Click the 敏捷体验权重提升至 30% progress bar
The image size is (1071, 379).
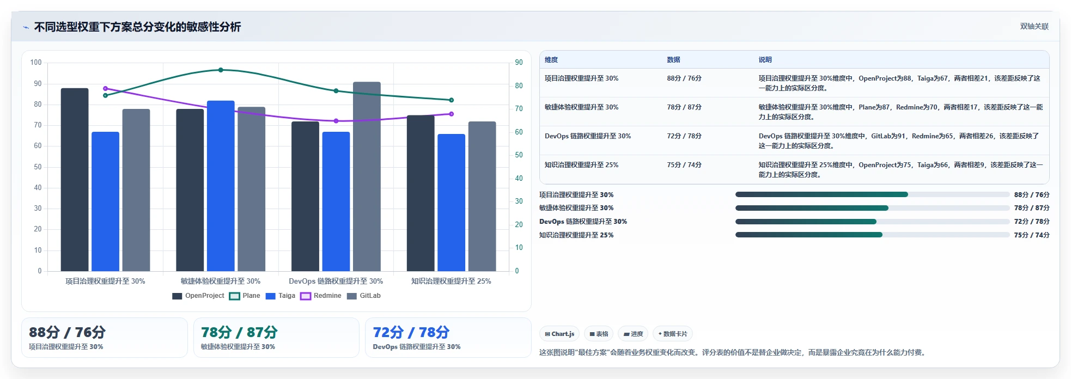872,208
